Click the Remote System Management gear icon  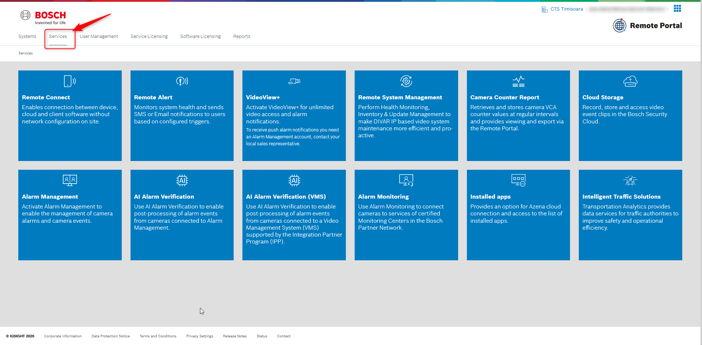[406, 81]
